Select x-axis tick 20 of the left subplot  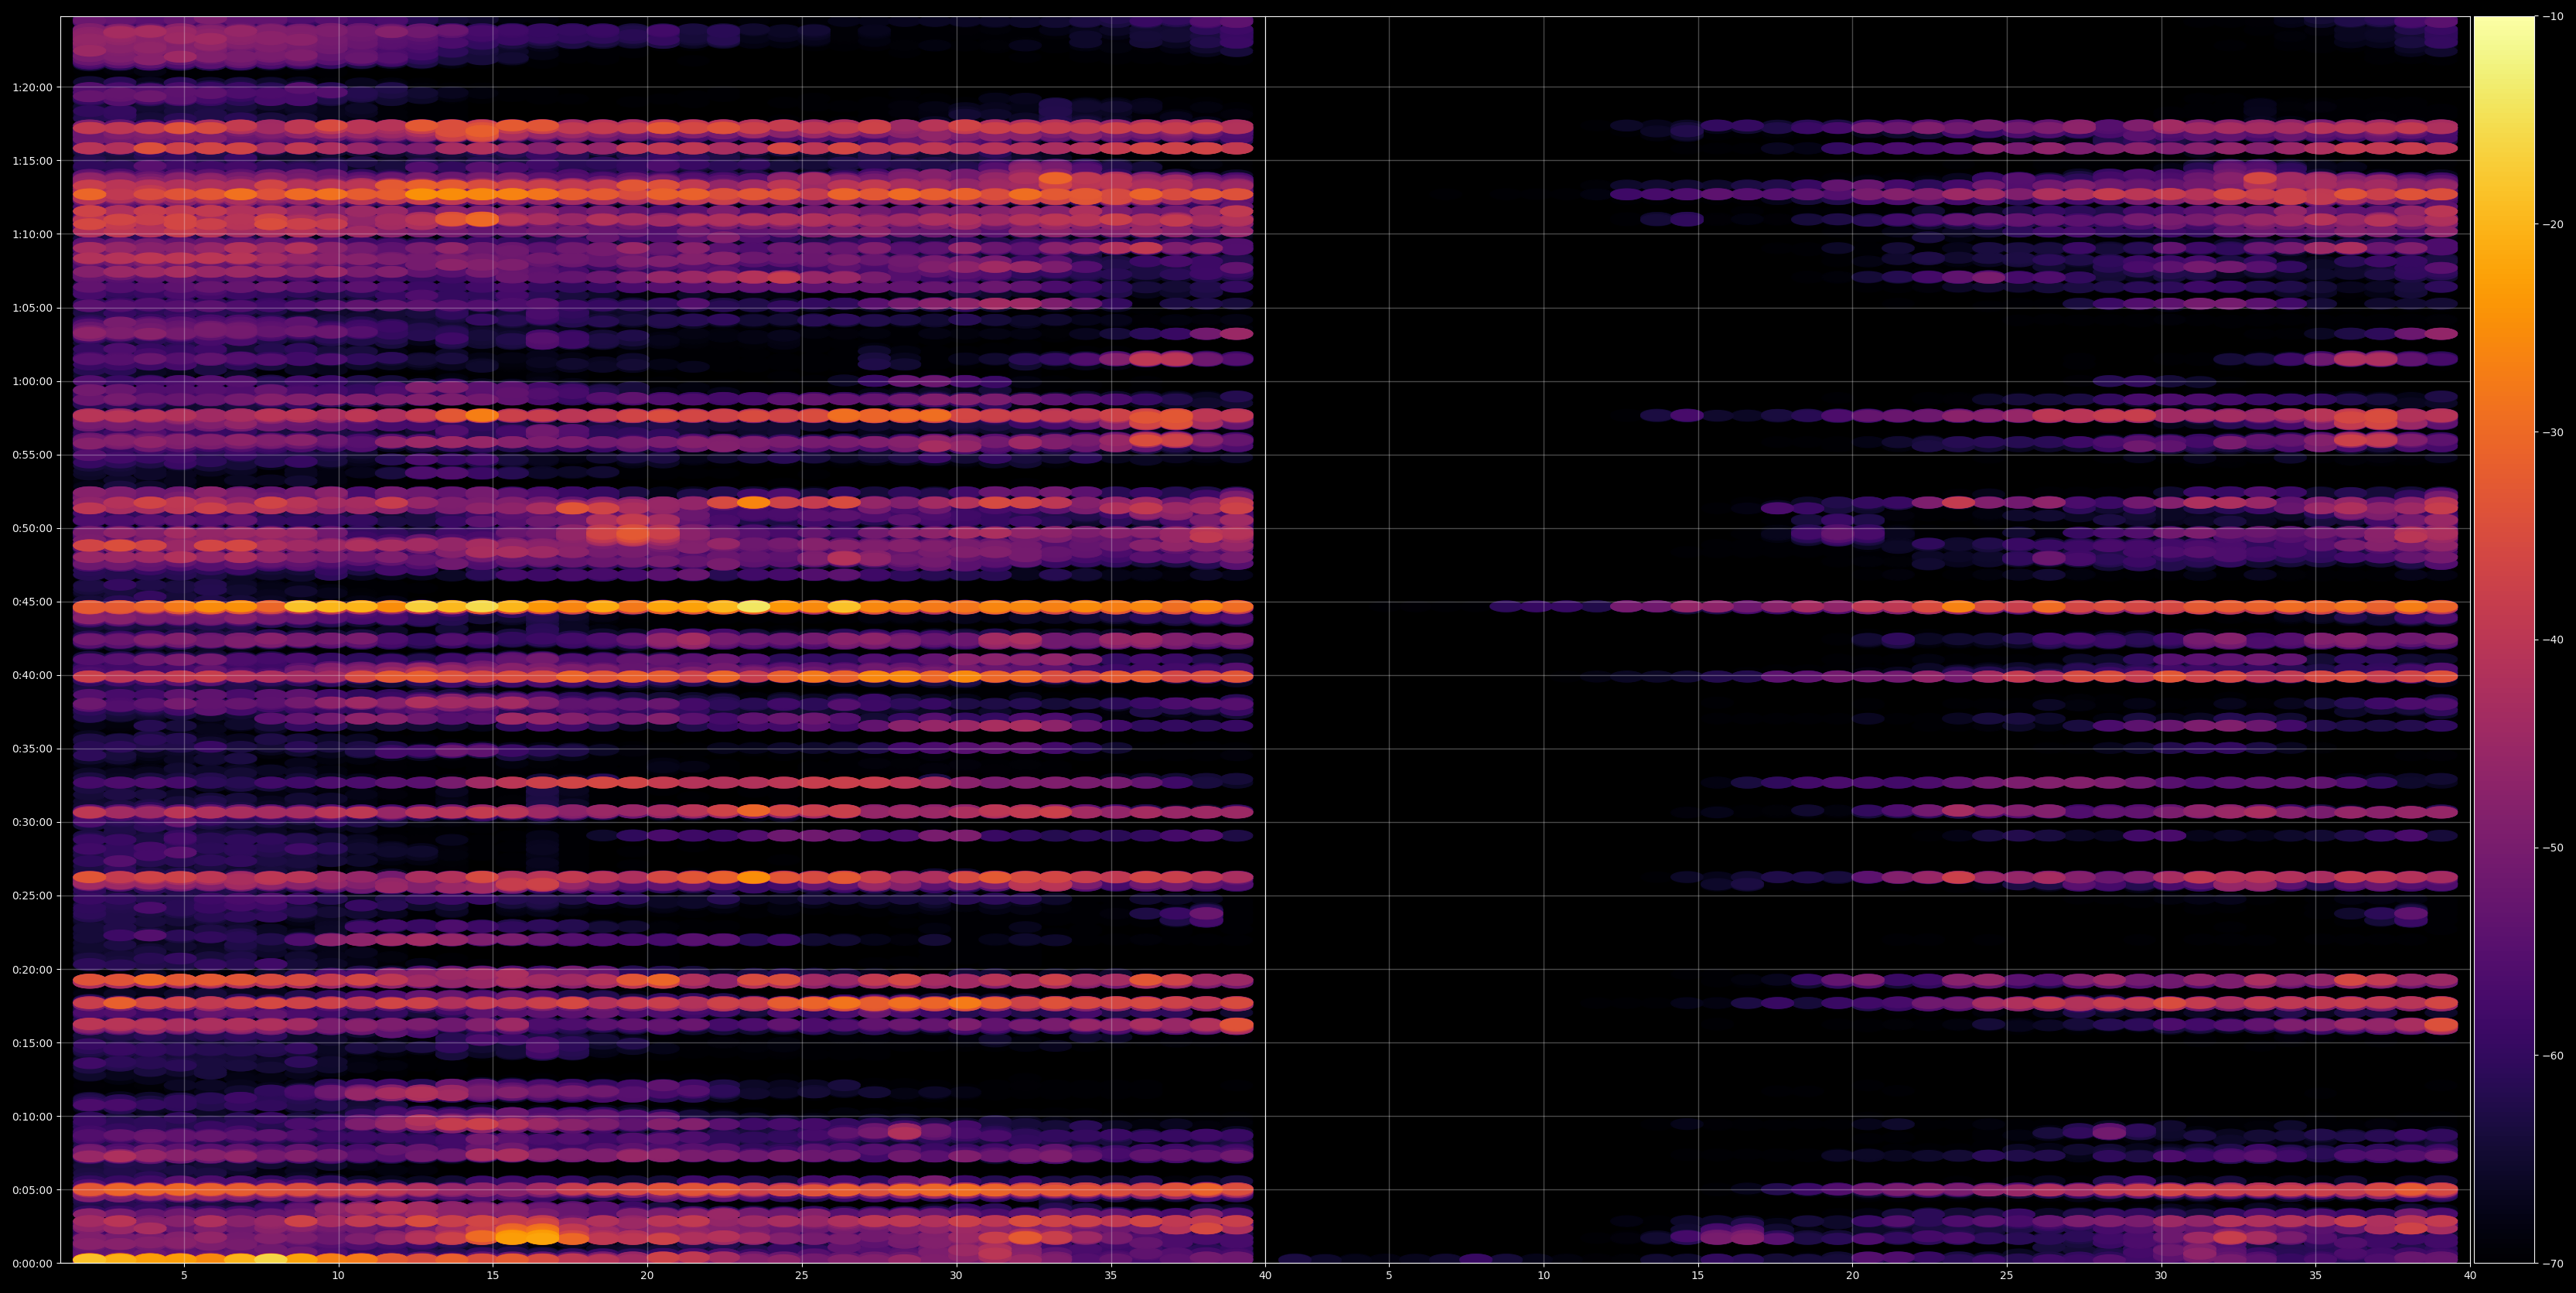tap(647, 1276)
